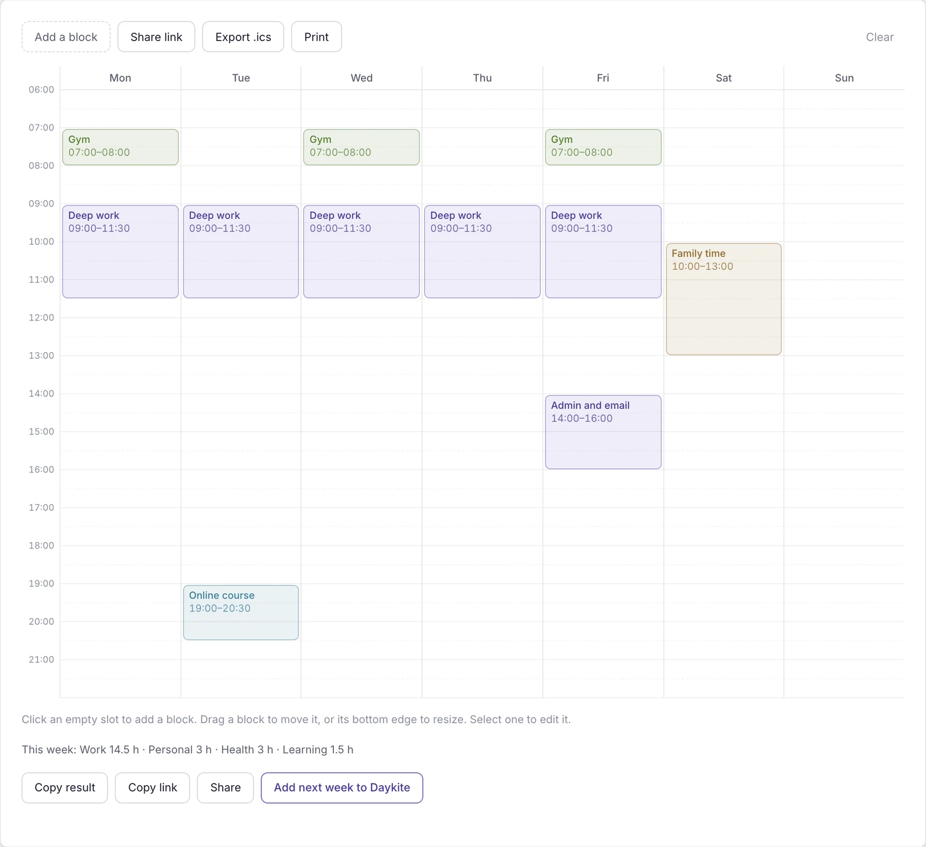Viewport: 926px width, 847px height.
Task: Select the Family time block on Saturday
Action: pyautogui.click(x=724, y=299)
